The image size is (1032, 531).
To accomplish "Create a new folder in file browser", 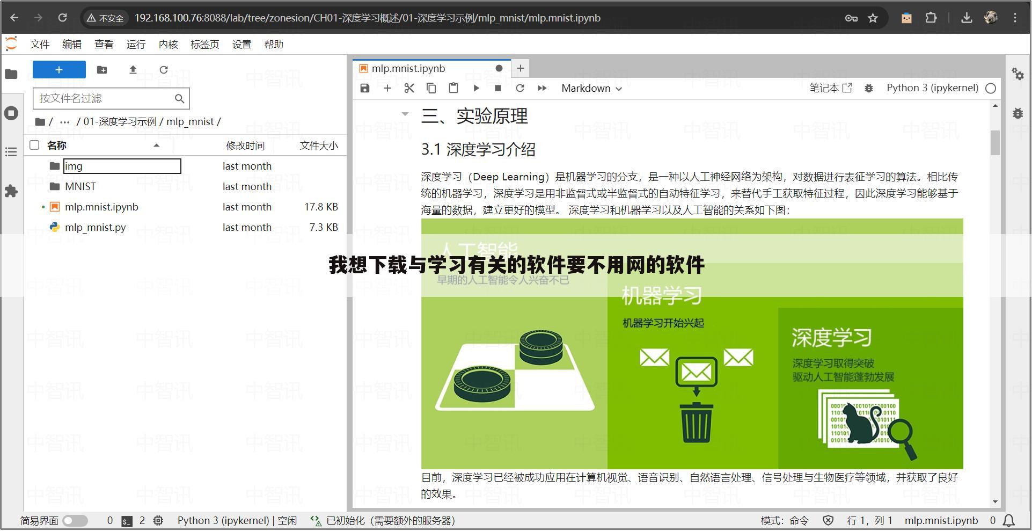I will [102, 70].
